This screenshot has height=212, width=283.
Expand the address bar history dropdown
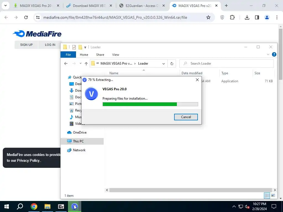pyautogui.click(x=164, y=64)
